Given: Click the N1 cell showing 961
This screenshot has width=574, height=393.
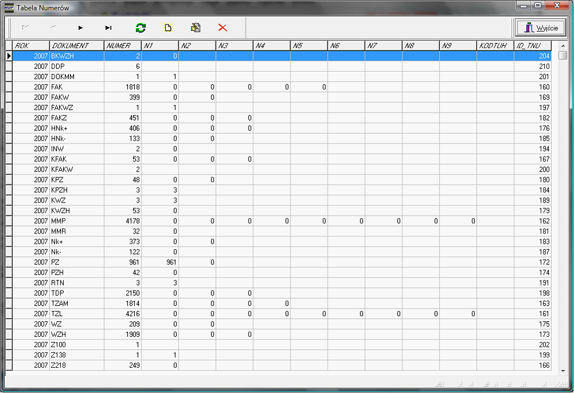Looking at the screenshot, I should (x=160, y=262).
